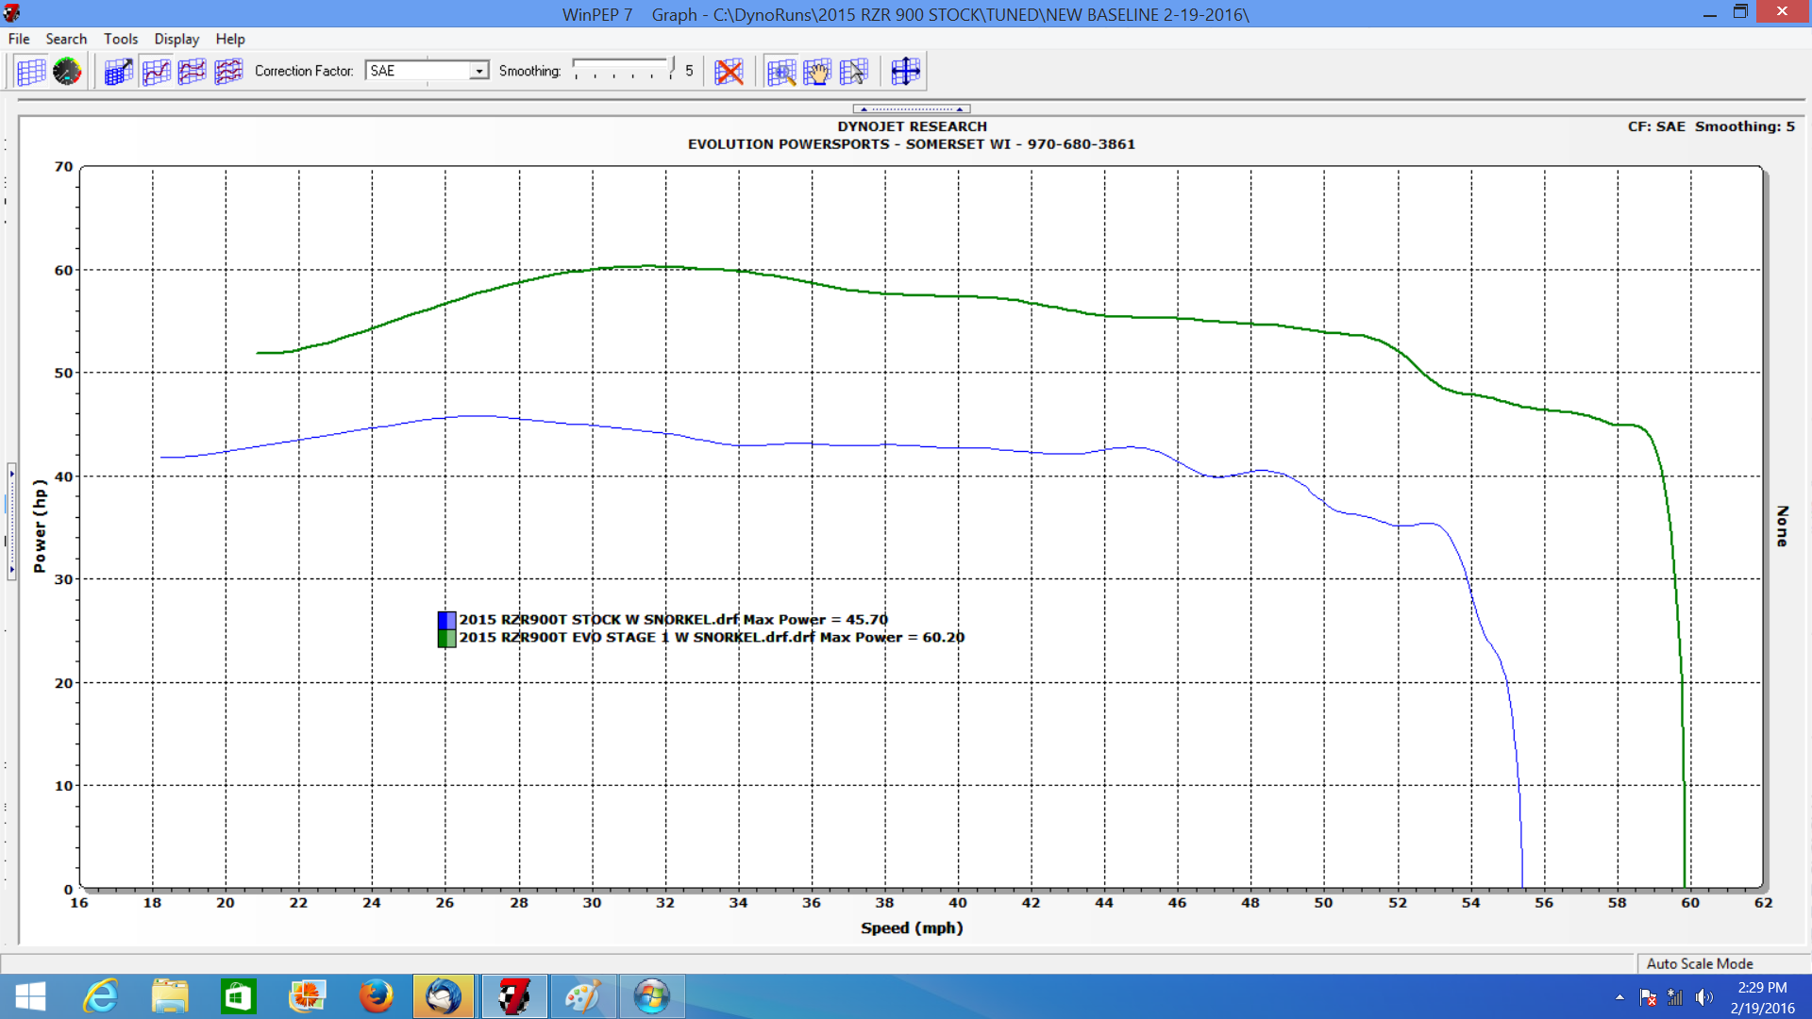Viewport: 1812px width, 1019px height.
Task: Select the graph pointer cursor tool
Action: point(853,71)
